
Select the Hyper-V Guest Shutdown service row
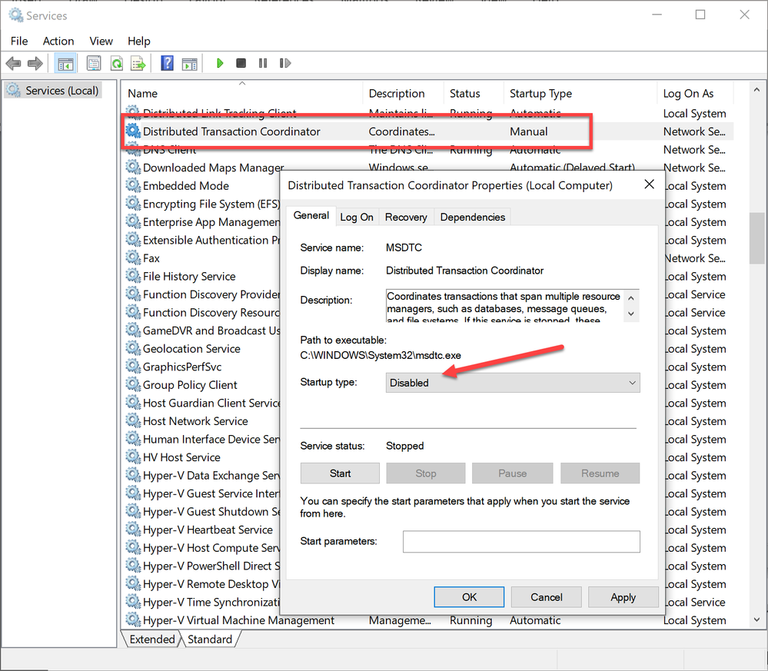point(211,512)
